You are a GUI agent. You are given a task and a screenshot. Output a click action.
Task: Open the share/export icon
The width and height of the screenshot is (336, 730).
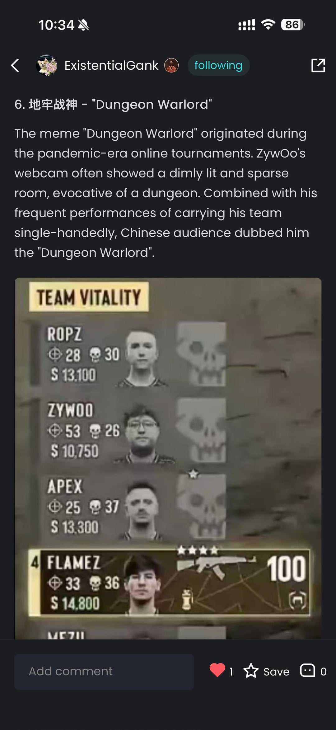coord(318,65)
